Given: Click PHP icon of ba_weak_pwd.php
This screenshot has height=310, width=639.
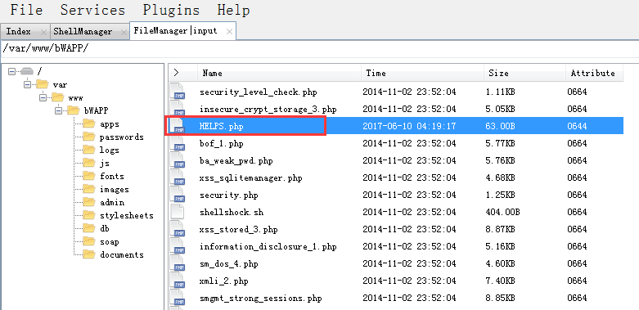Looking at the screenshot, I should [x=177, y=159].
